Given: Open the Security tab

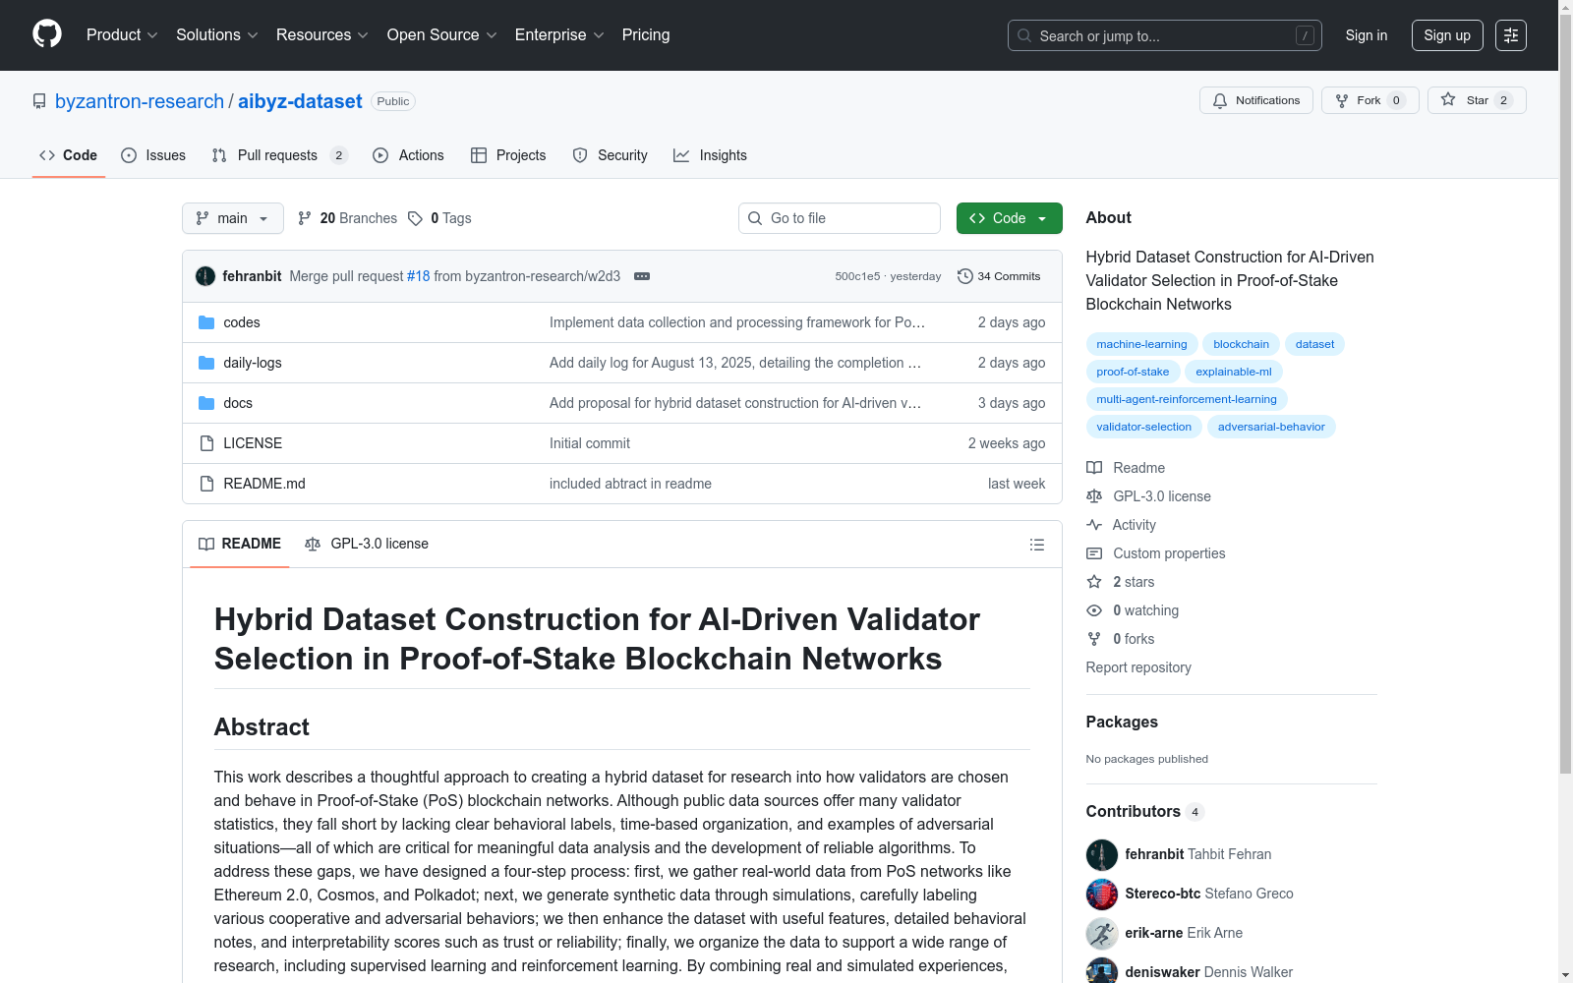Looking at the screenshot, I should [611, 155].
